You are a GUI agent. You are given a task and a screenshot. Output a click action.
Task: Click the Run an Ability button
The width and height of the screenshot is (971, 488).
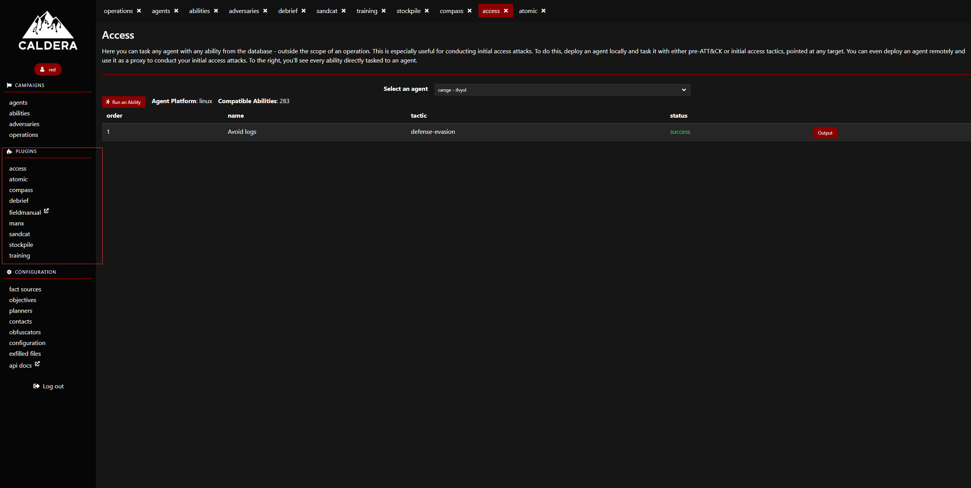coord(124,102)
